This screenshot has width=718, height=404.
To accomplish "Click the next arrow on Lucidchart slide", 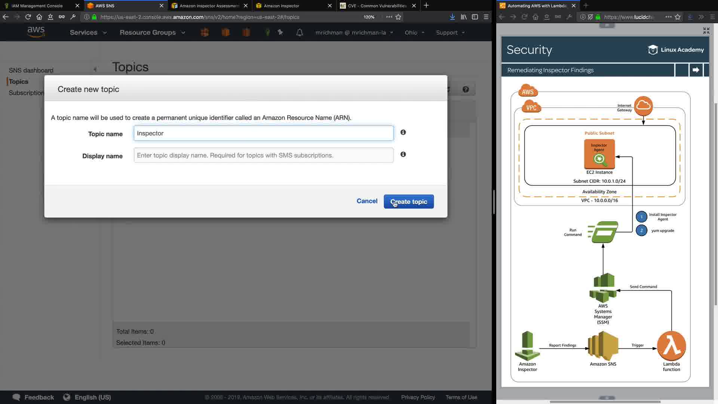I will [696, 70].
